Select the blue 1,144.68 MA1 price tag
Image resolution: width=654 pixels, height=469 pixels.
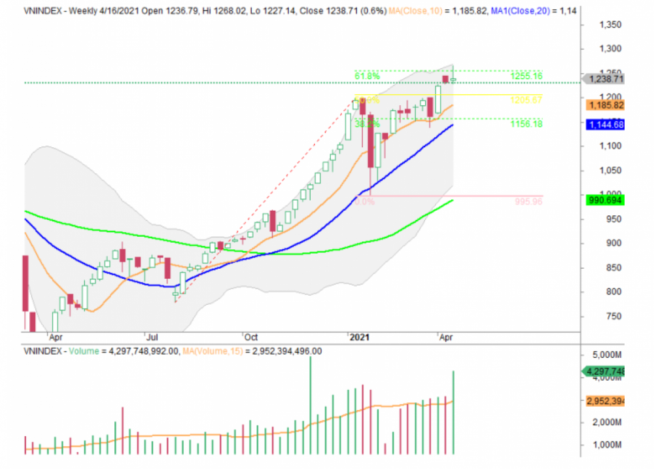coord(606,125)
